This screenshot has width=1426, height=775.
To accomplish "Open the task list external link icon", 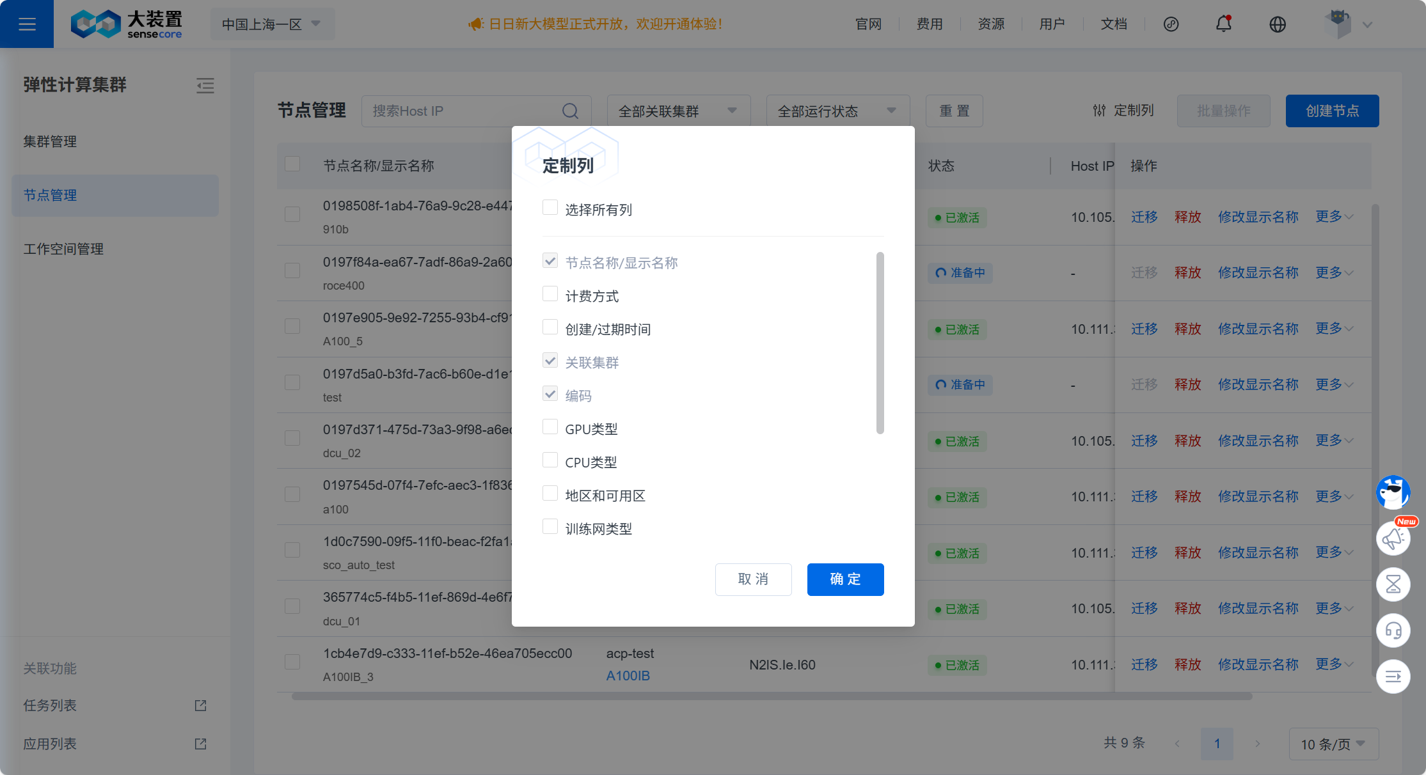I will [x=200, y=705].
